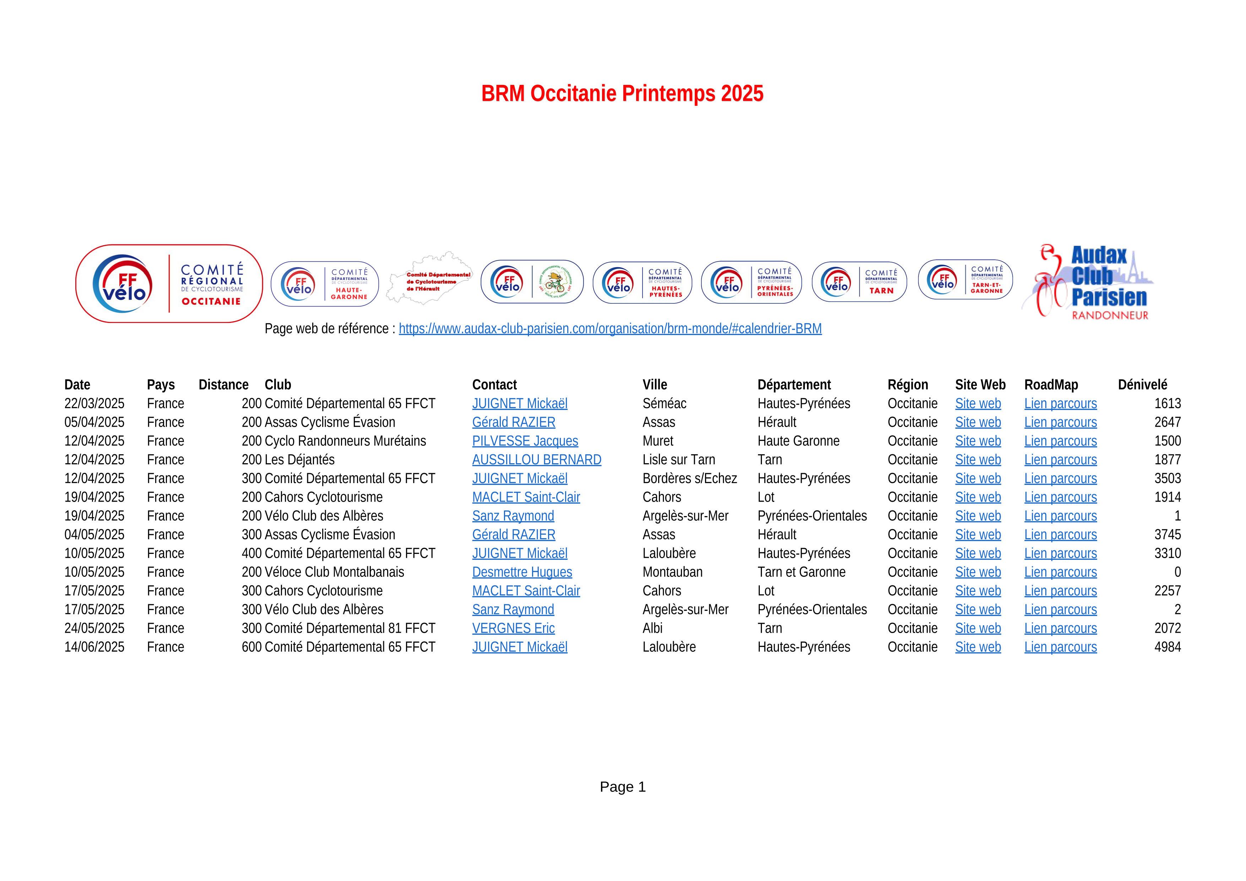
Task: Select club cell Les Déjantés
Action: coord(299,460)
